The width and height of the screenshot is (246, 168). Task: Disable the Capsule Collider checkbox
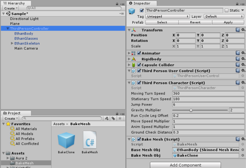pos(139,64)
